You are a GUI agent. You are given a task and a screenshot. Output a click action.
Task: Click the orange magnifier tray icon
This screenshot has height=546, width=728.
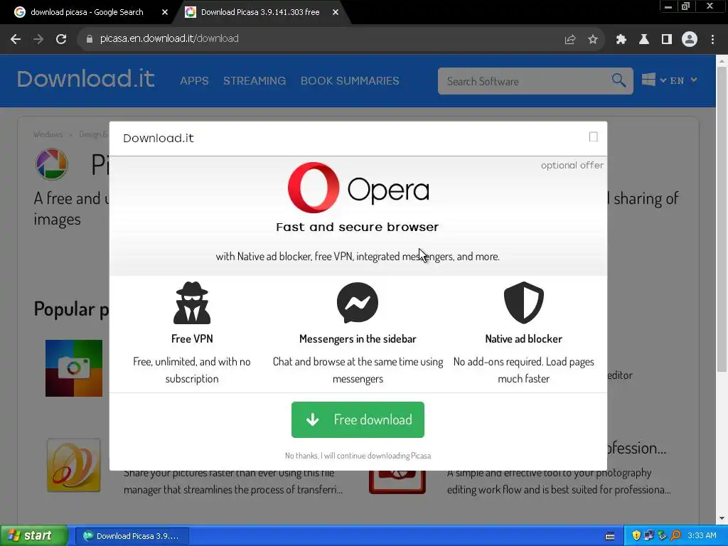675,536
